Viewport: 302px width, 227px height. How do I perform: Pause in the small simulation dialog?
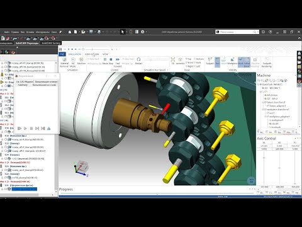click(31, 128)
